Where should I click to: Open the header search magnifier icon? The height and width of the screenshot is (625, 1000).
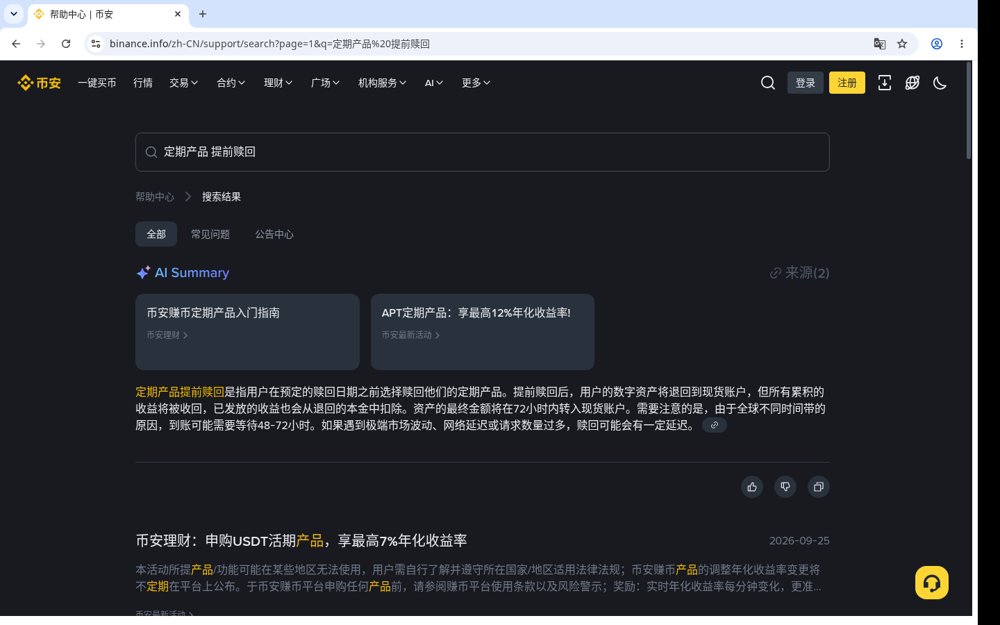768,83
